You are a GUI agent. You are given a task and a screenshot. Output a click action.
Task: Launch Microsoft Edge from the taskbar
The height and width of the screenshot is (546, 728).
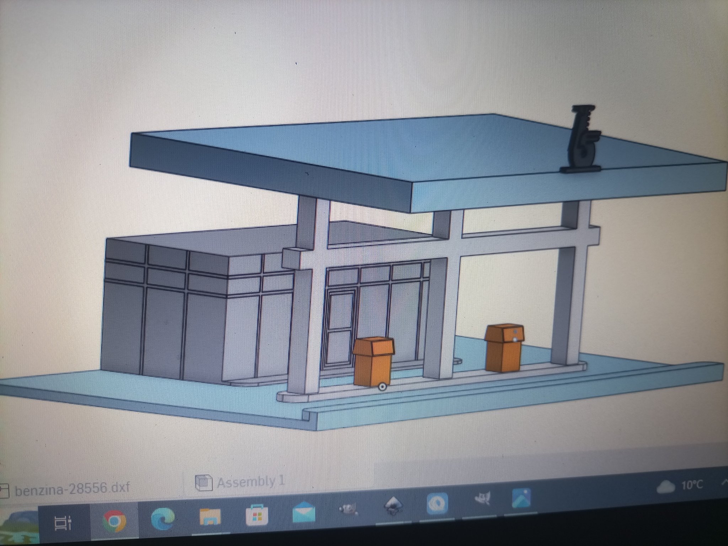[x=162, y=519]
